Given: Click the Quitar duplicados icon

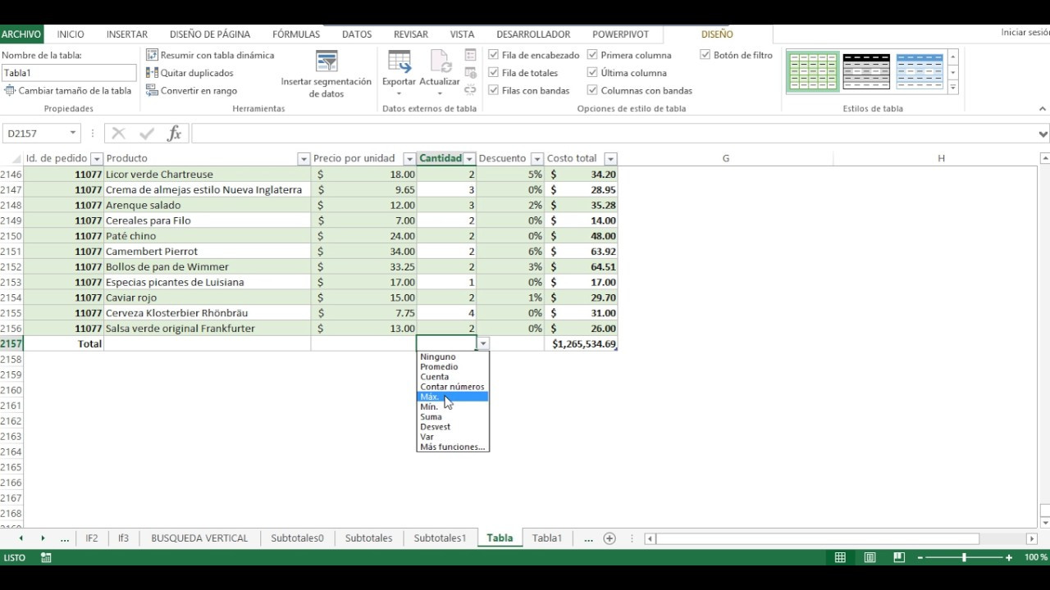Looking at the screenshot, I should coord(153,73).
